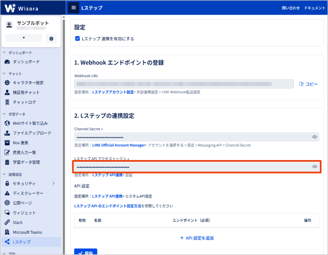
Task: Click the Microsoft Teams building icon
Action: click(x=7, y=232)
